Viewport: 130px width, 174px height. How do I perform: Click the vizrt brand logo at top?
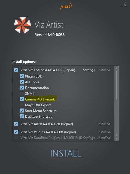(x=66, y=6)
